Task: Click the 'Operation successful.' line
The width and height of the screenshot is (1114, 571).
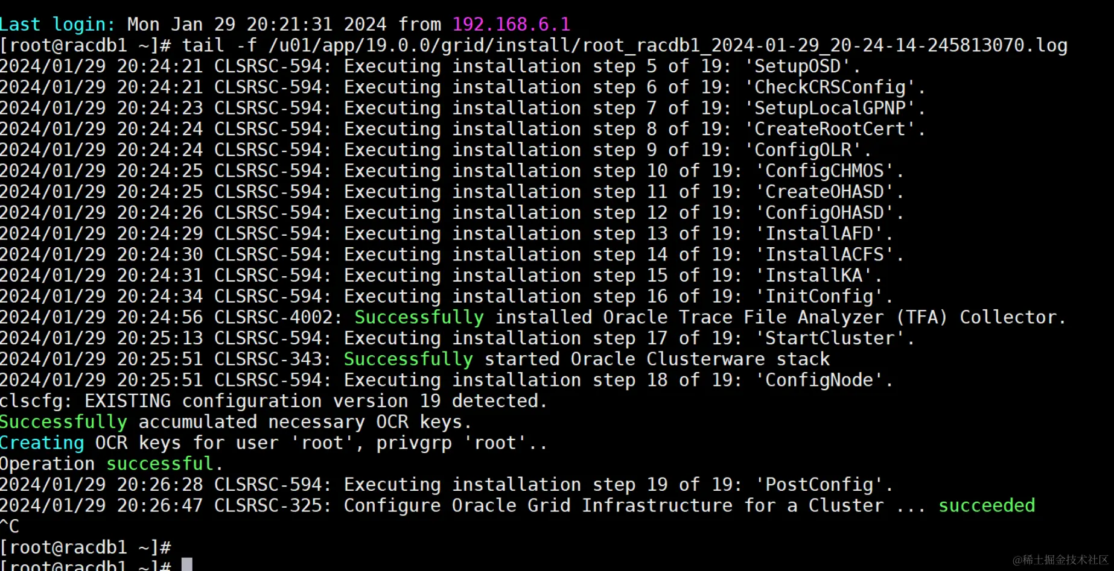Action: pyautogui.click(x=112, y=464)
